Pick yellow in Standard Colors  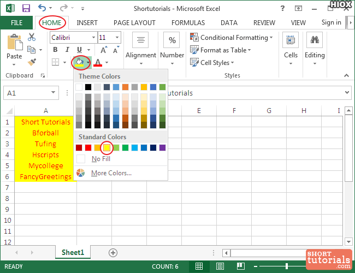click(106, 147)
